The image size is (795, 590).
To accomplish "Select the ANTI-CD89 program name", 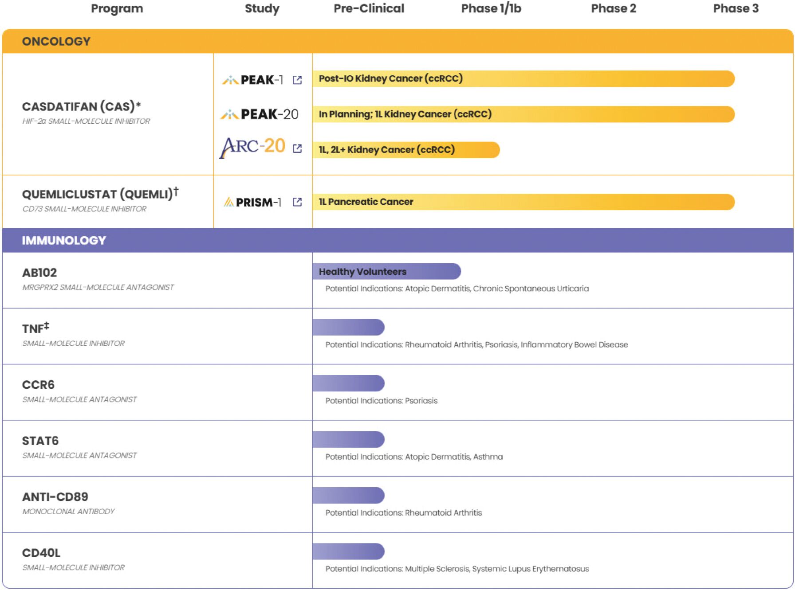I will [x=55, y=497].
